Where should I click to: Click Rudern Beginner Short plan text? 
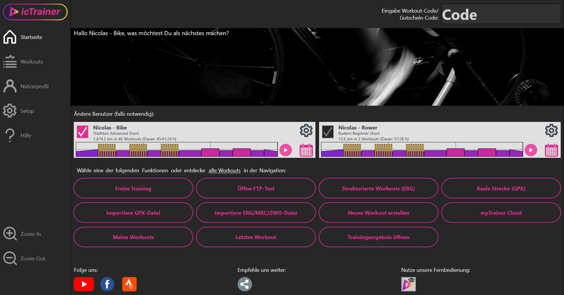tap(359, 133)
